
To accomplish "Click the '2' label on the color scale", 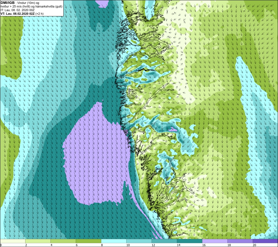I will tap(26, 245).
